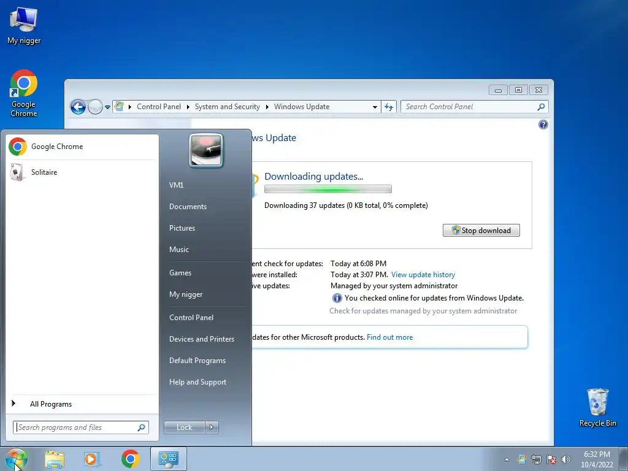Minimize the Windows Update window
Image resolution: width=628 pixels, height=471 pixels.
498,90
